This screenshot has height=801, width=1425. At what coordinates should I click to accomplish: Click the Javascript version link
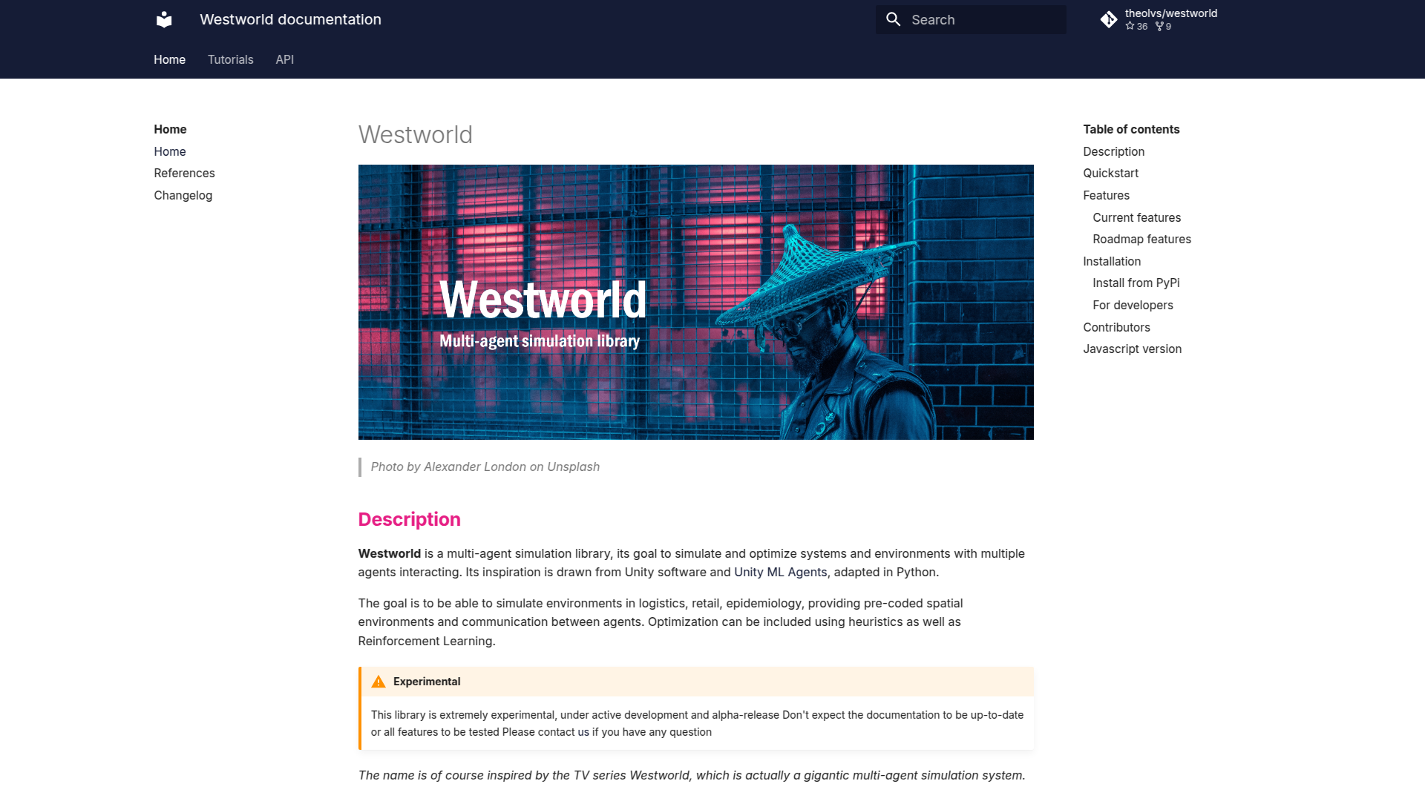[x=1133, y=348]
